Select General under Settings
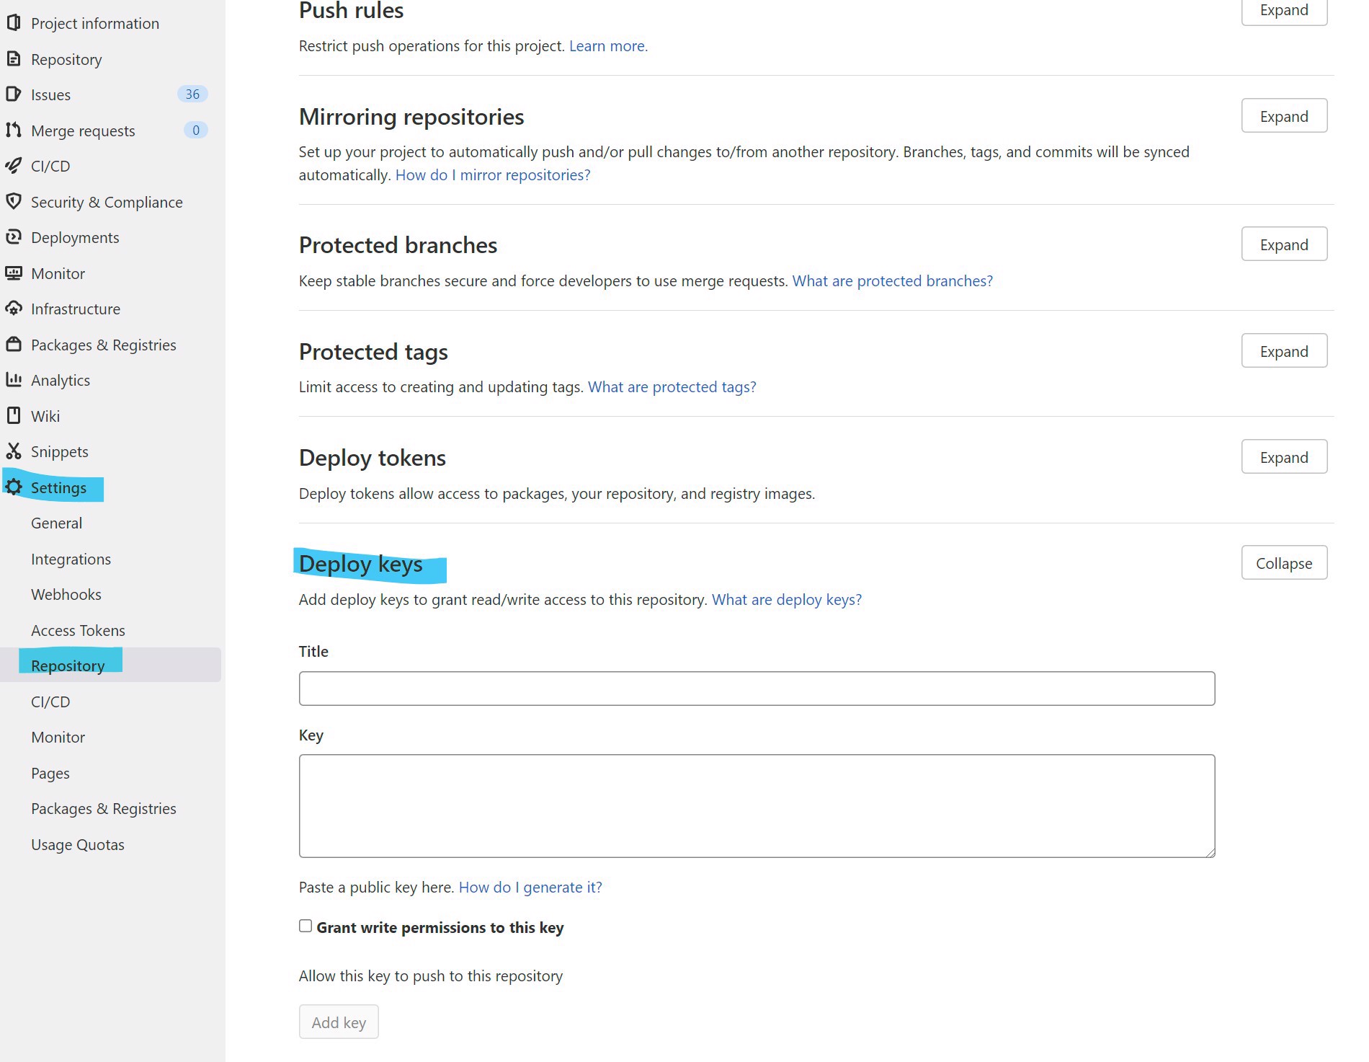The width and height of the screenshot is (1369, 1062). (56, 523)
